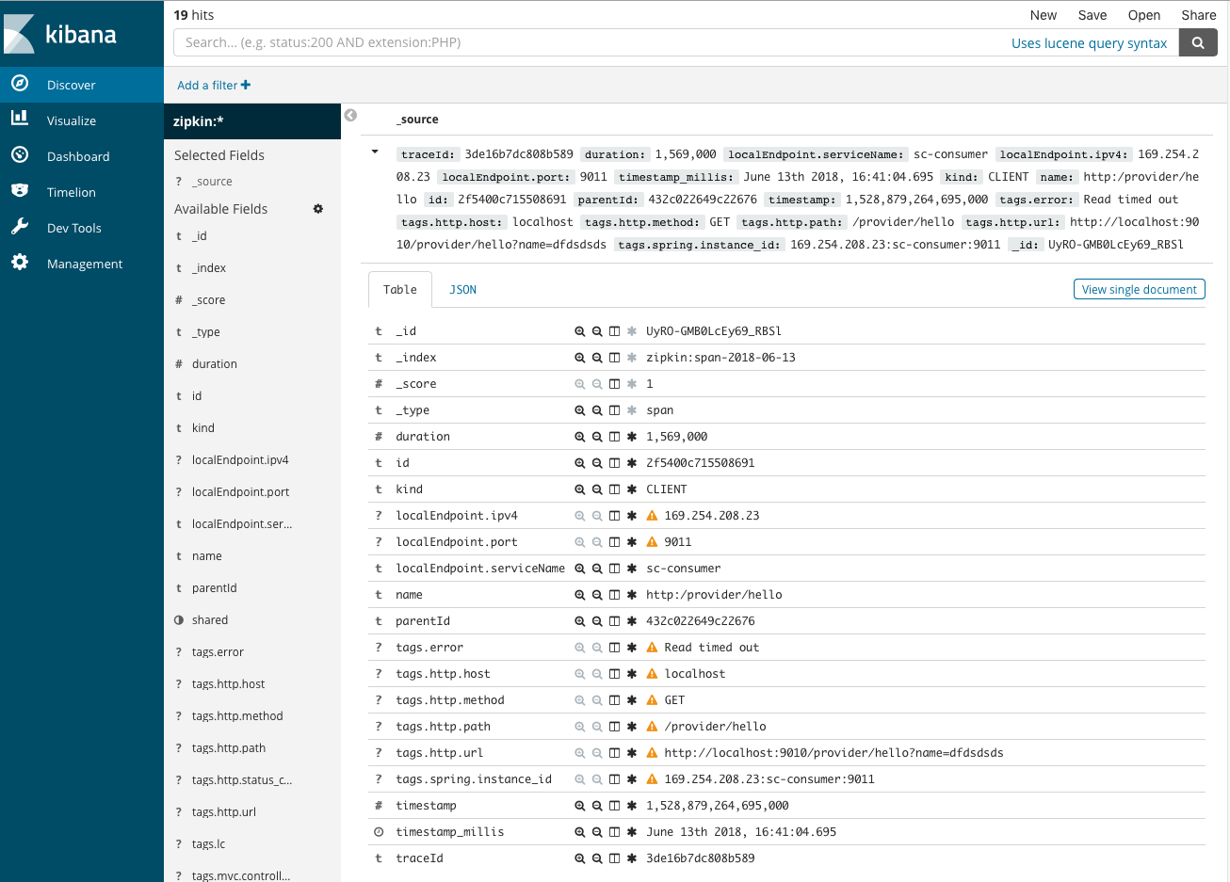Filter for value on localEndpoint.serviceName row

[x=580, y=569]
